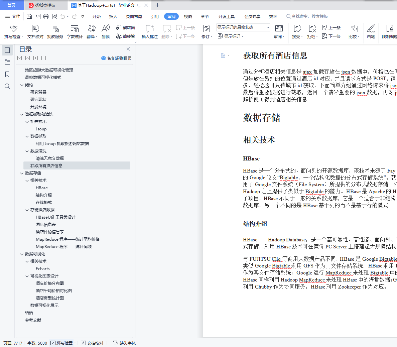
Task: Open a new tab with plus button
Action: click(x=157, y=5)
